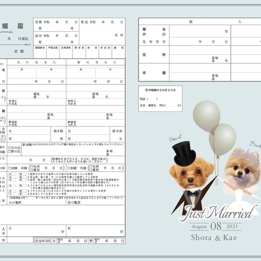Click the large '08' date number
The height and width of the screenshot is (261, 261).
[x=216, y=226]
